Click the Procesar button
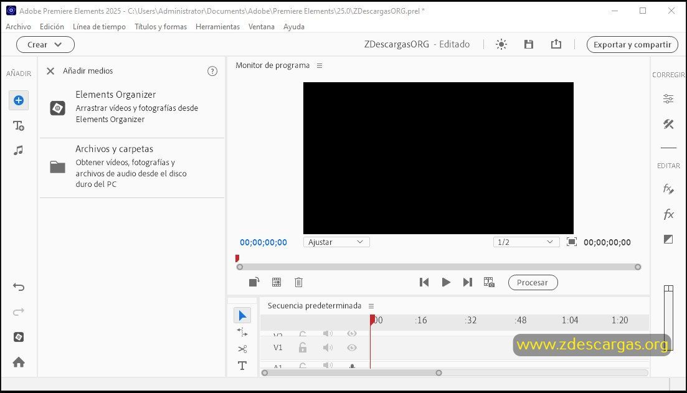This screenshot has height=393, width=687. pos(533,283)
